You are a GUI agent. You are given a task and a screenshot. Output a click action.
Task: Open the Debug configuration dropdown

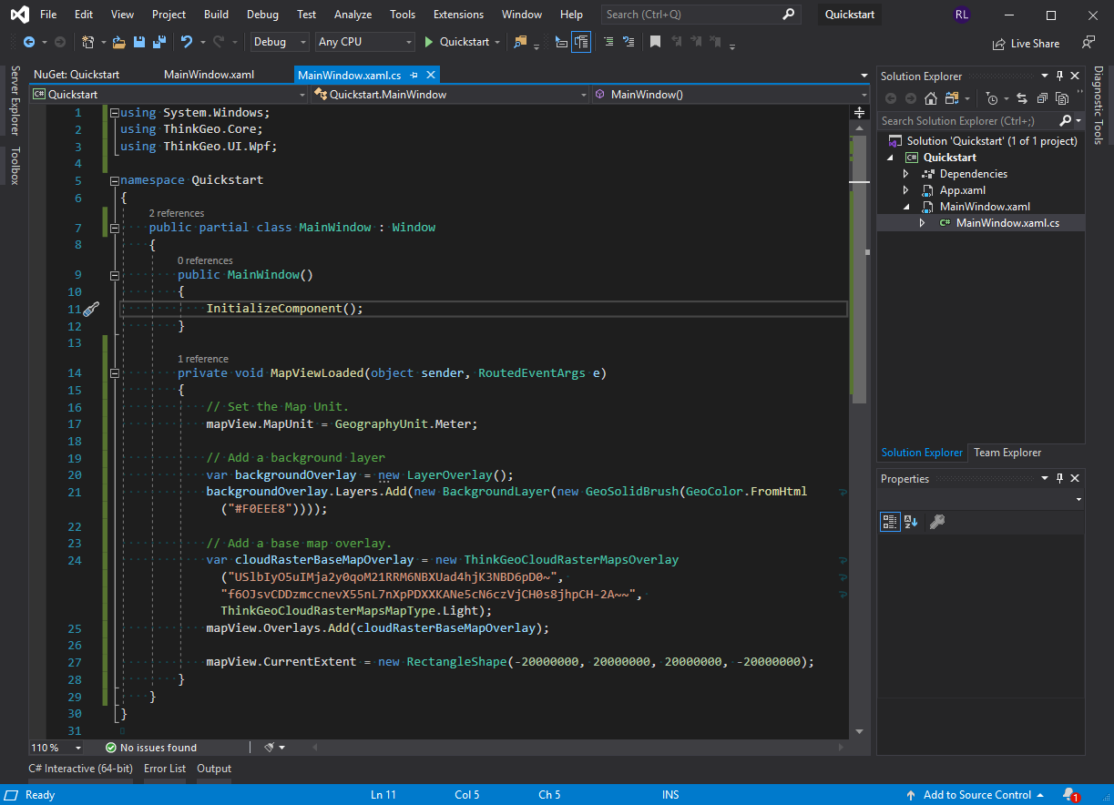point(281,42)
